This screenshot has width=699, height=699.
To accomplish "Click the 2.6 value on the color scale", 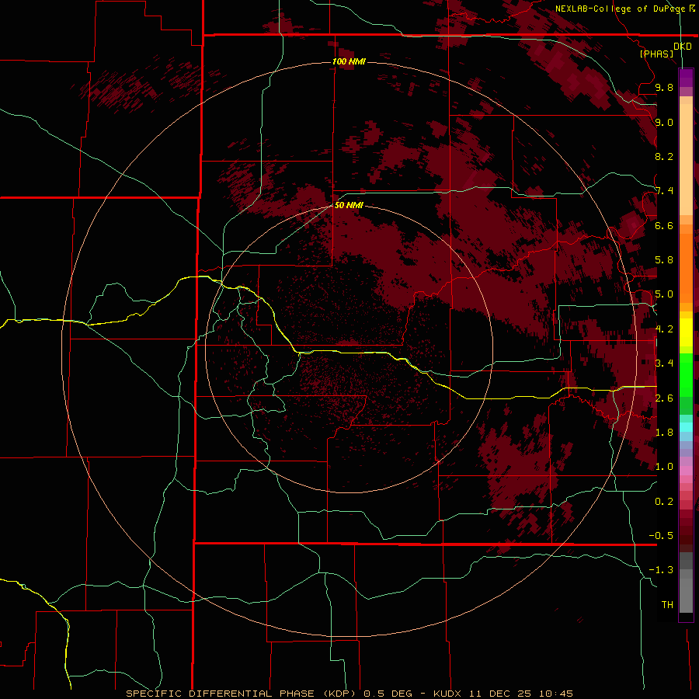I will (664, 398).
